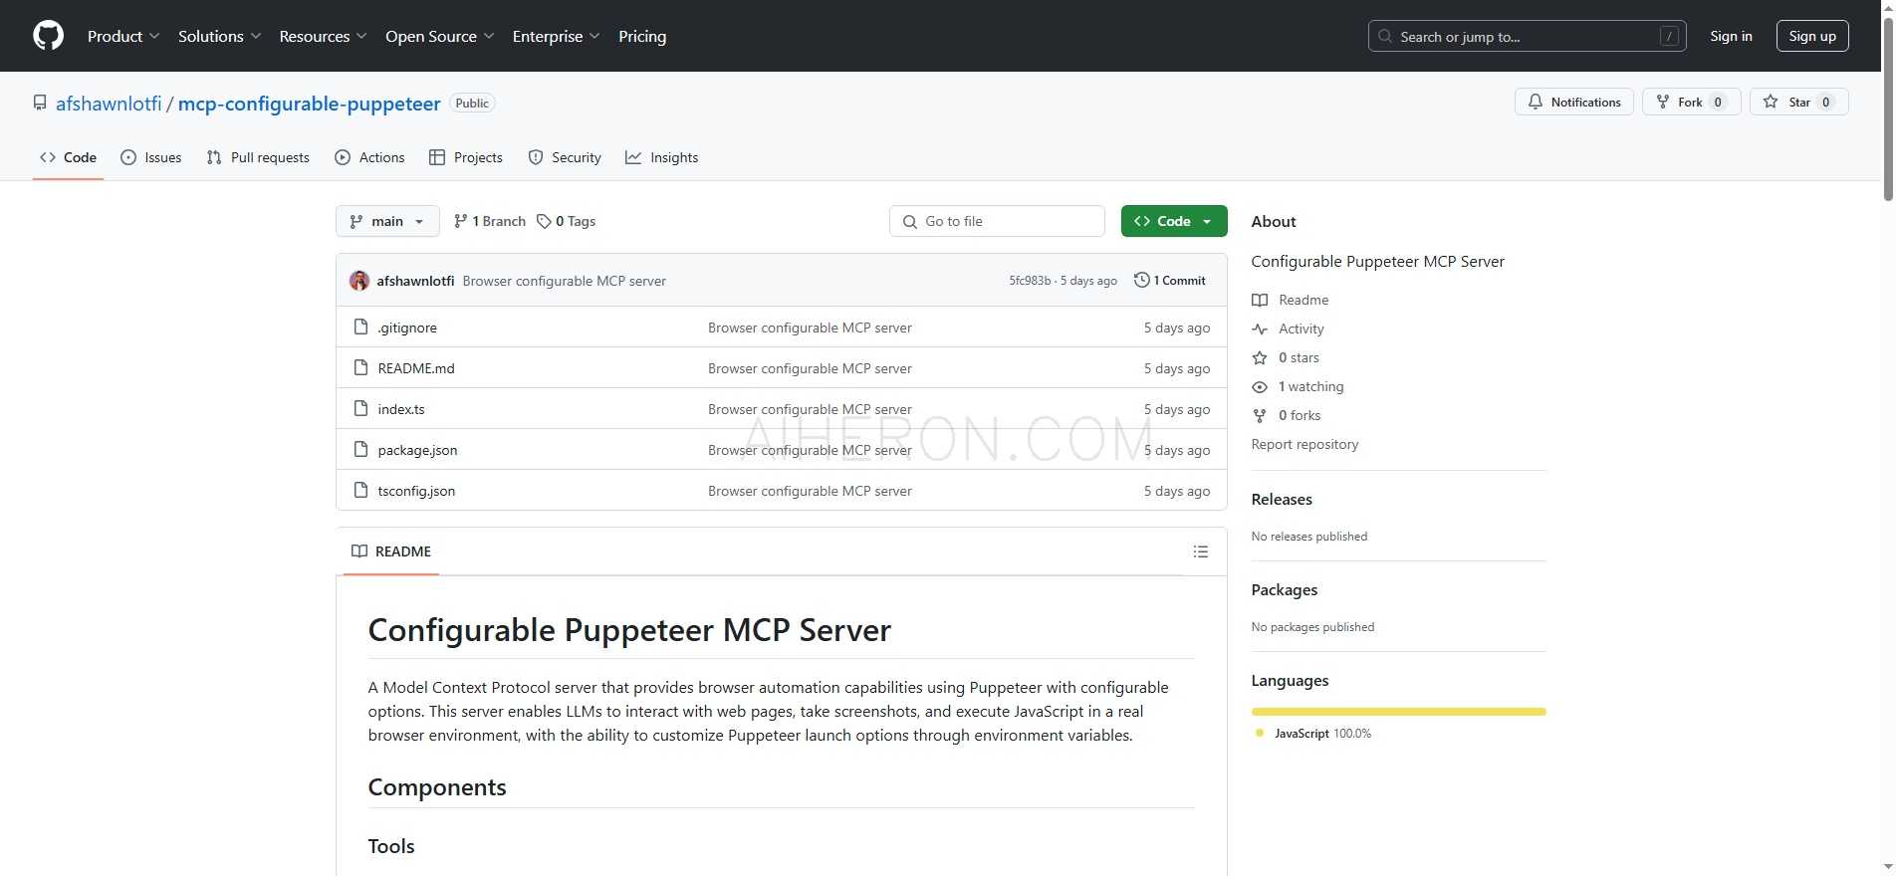This screenshot has width=1896, height=876.
Task: Expand the Enterprise menu
Action: point(557,36)
